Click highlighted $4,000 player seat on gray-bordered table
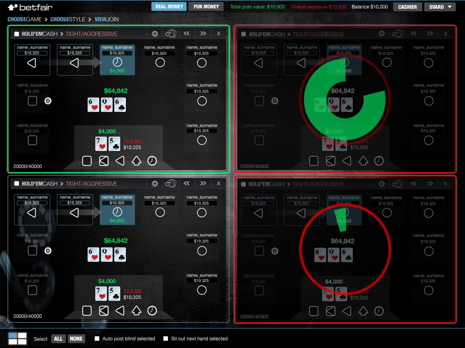Screen dimensions: 465x348 [x=117, y=209]
